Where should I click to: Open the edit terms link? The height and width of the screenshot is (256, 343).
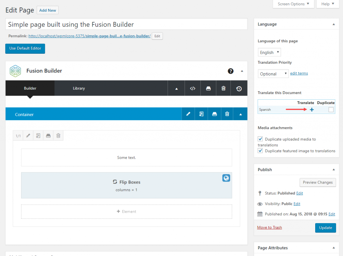(299, 73)
